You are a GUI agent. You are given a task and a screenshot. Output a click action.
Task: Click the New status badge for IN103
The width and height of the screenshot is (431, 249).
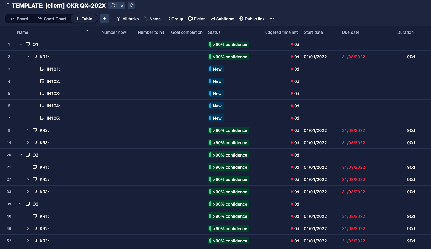pyautogui.click(x=216, y=94)
